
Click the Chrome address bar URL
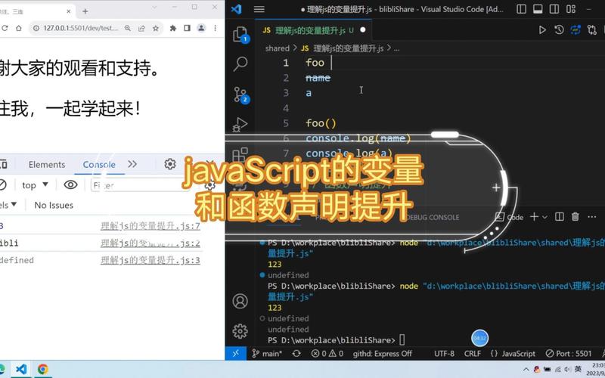80,28
